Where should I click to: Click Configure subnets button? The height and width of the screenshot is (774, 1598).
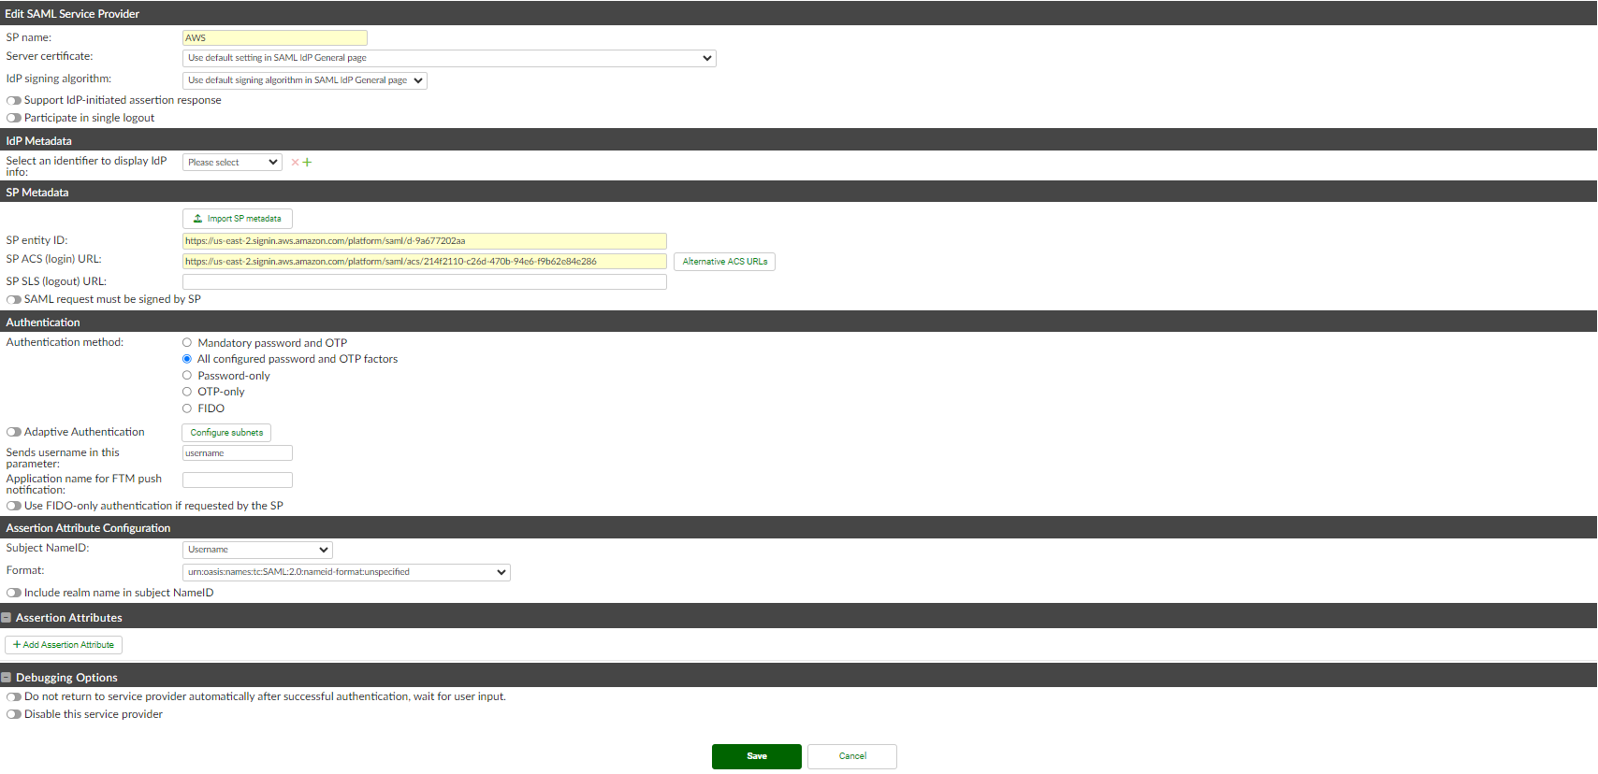(x=226, y=433)
